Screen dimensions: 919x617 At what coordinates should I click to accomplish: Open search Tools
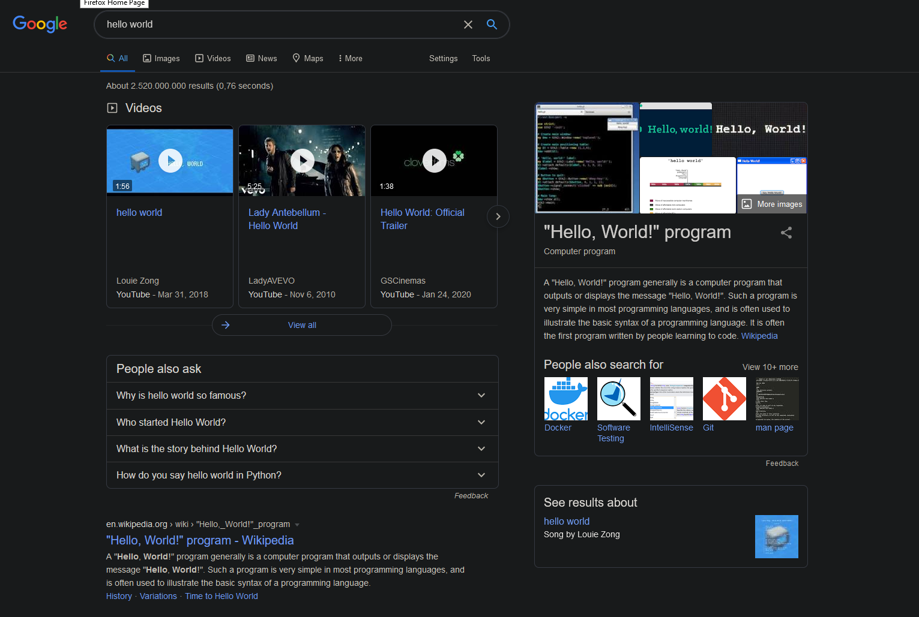pos(481,58)
